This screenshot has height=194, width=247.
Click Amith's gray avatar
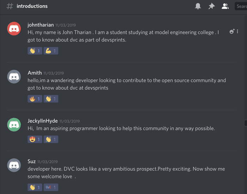(x=14, y=77)
